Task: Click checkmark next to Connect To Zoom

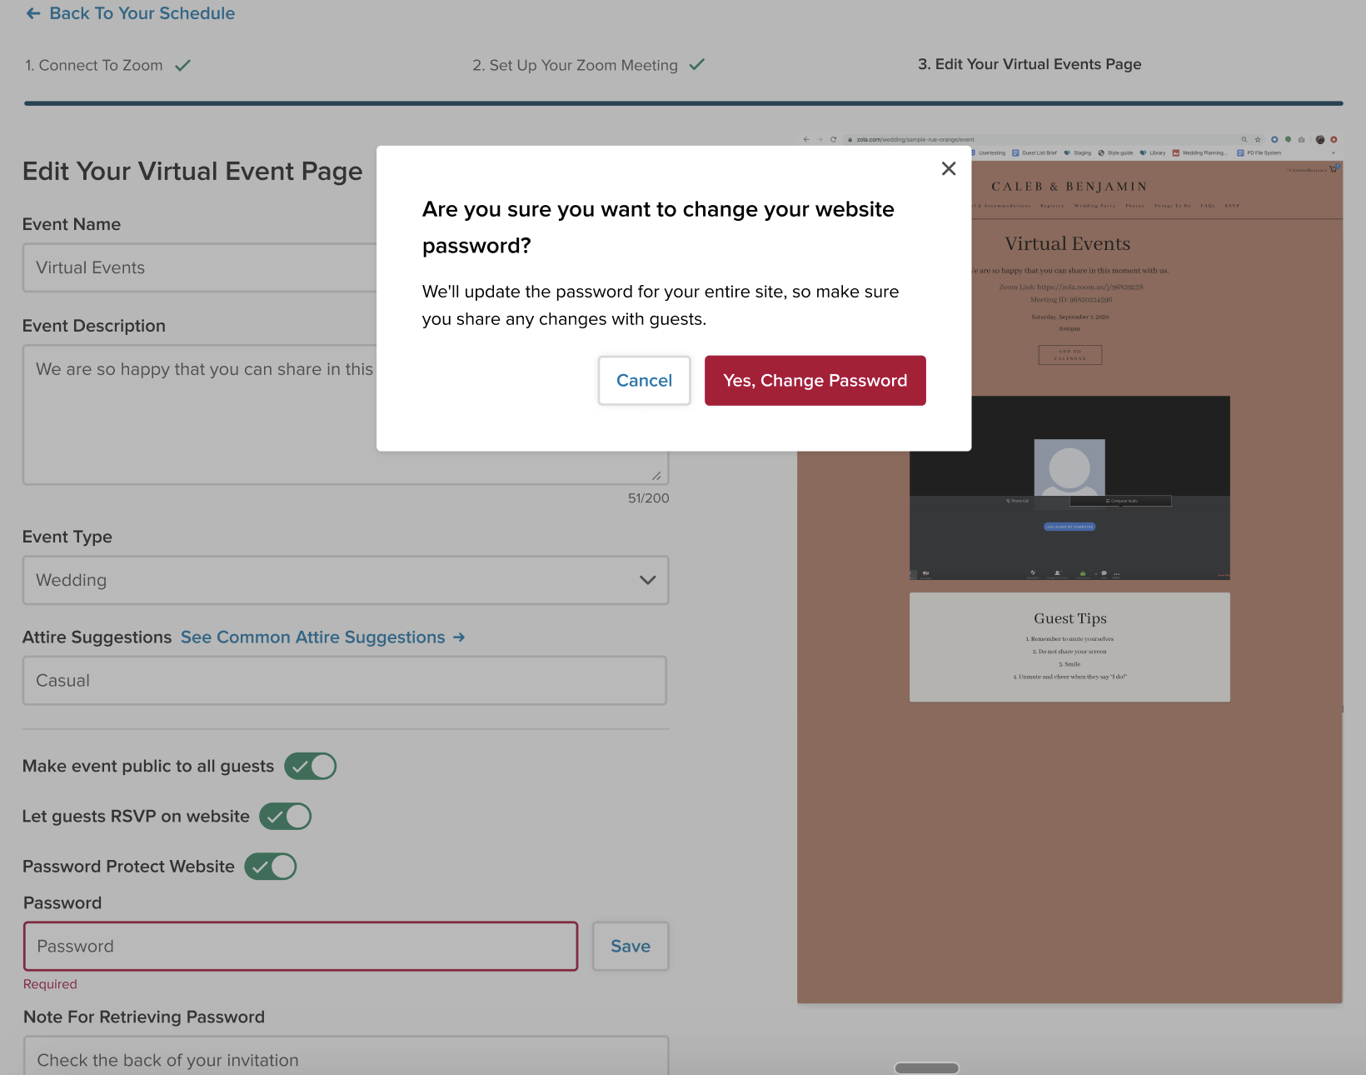Action: pyautogui.click(x=182, y=65)
